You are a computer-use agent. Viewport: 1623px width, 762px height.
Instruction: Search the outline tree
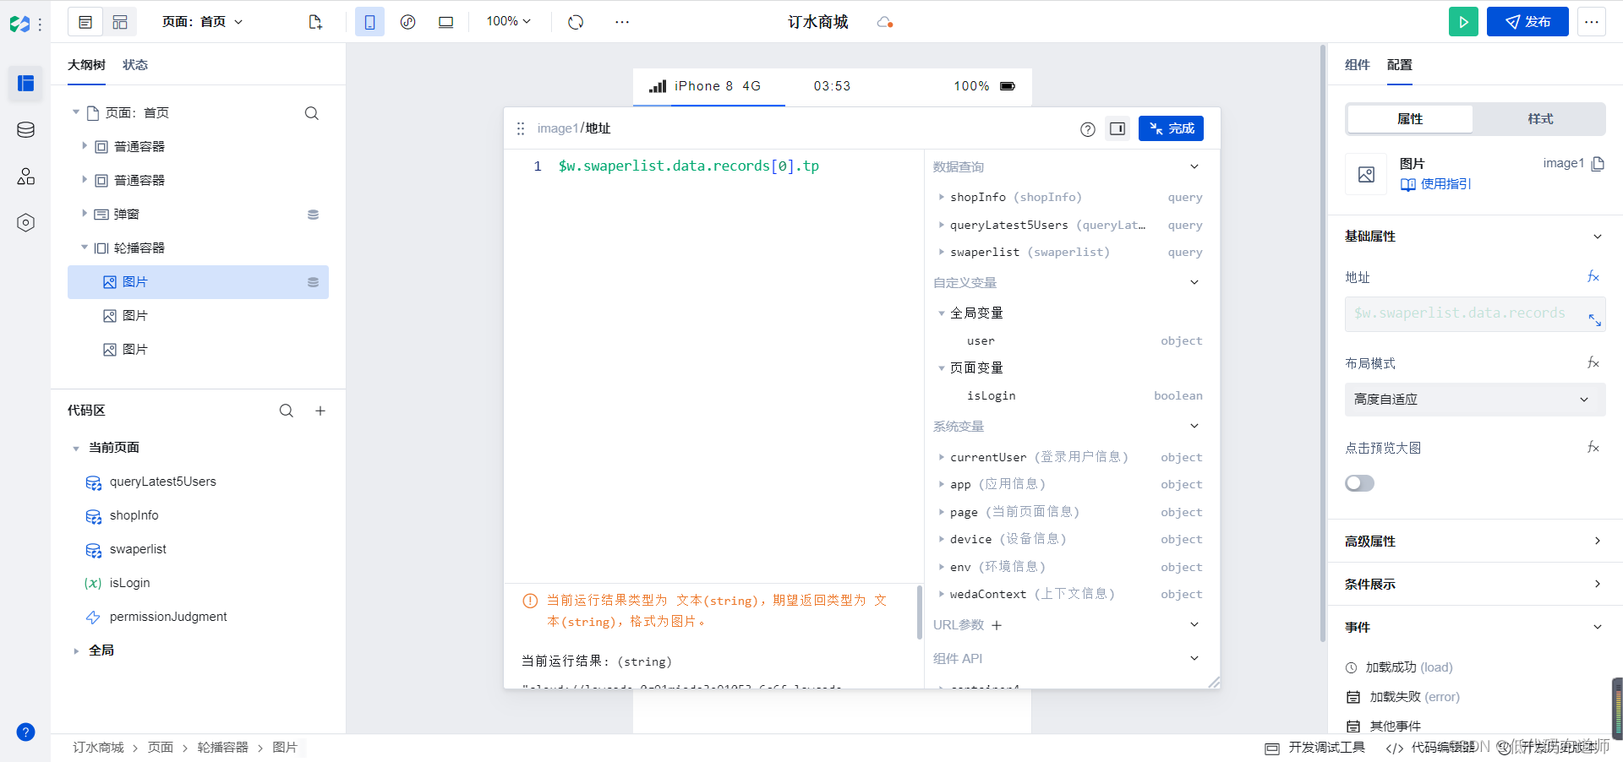point(312,113)
